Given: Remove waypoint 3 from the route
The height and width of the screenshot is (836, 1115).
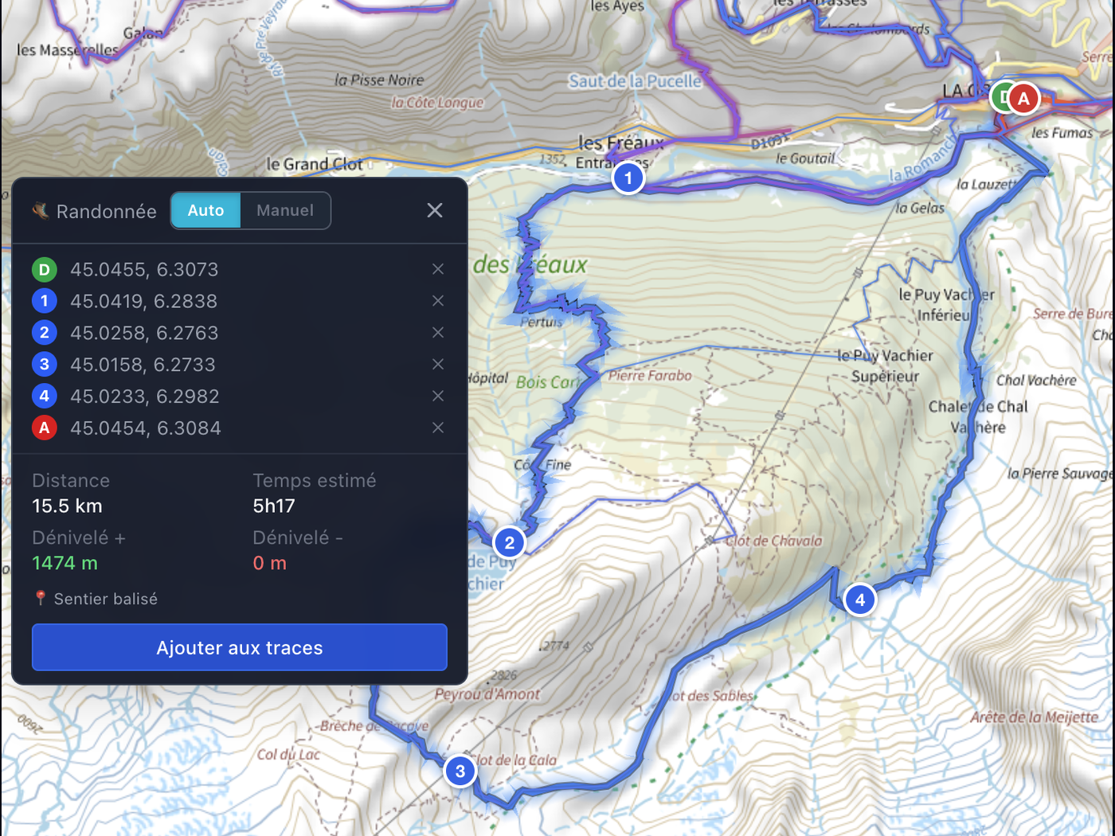Looking at the screenshot, I should tap(438, 364).
